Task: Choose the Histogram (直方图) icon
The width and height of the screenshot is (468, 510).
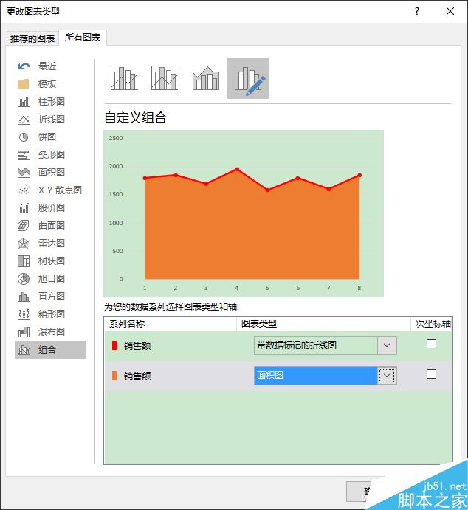Action: tap(24, 296)
